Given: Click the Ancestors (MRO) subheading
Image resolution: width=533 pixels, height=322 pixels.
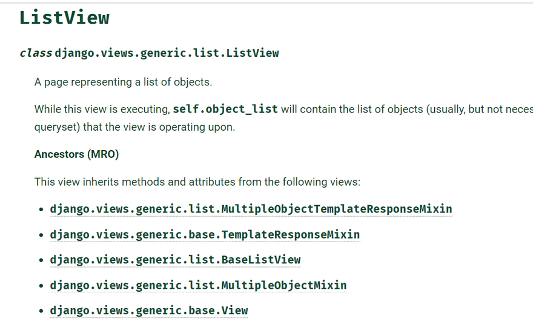Looking at the screenshot, I should click(76, 154).
